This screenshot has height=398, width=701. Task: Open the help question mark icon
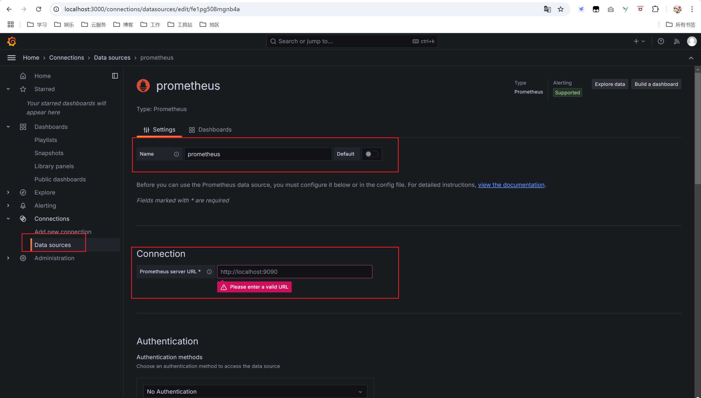point(661,41)
